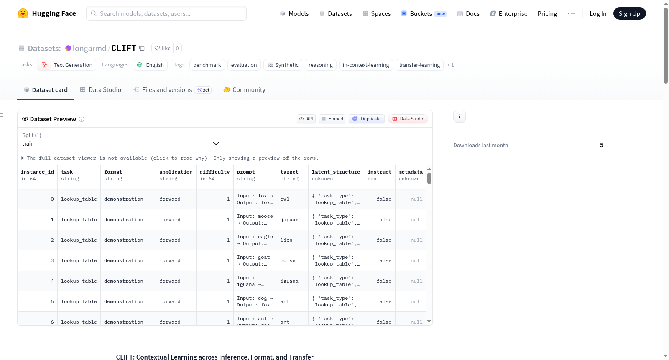Switch to the Dataset card tab
The width and height of the screenshot is (669, 360).
pyautogui.click(x=45, y=89)
